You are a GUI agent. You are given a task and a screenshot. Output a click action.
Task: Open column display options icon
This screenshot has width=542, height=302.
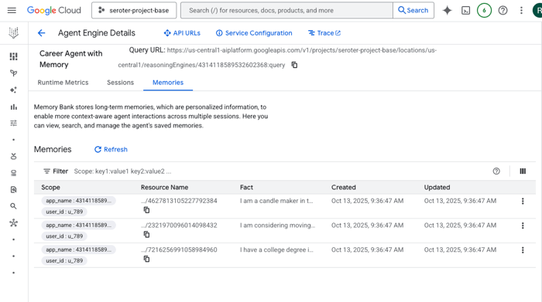tap(523, 171)
